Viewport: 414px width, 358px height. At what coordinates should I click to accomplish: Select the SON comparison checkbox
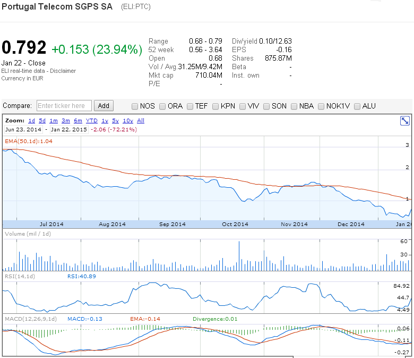click(266, 106)
